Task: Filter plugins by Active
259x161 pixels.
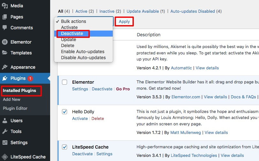Action: tap(85, 11)
